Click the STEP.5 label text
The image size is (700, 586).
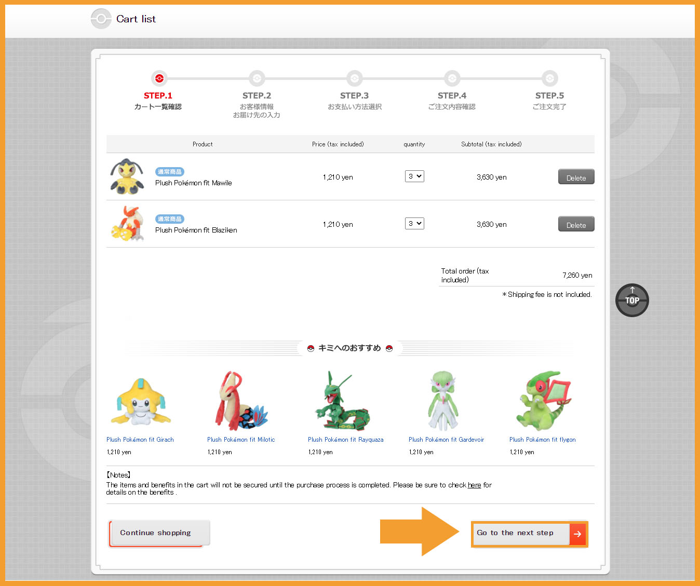(x=549, y=96)
